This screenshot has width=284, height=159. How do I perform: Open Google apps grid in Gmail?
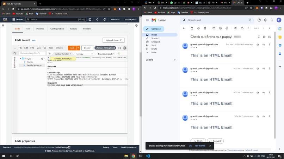click(272, 20)
